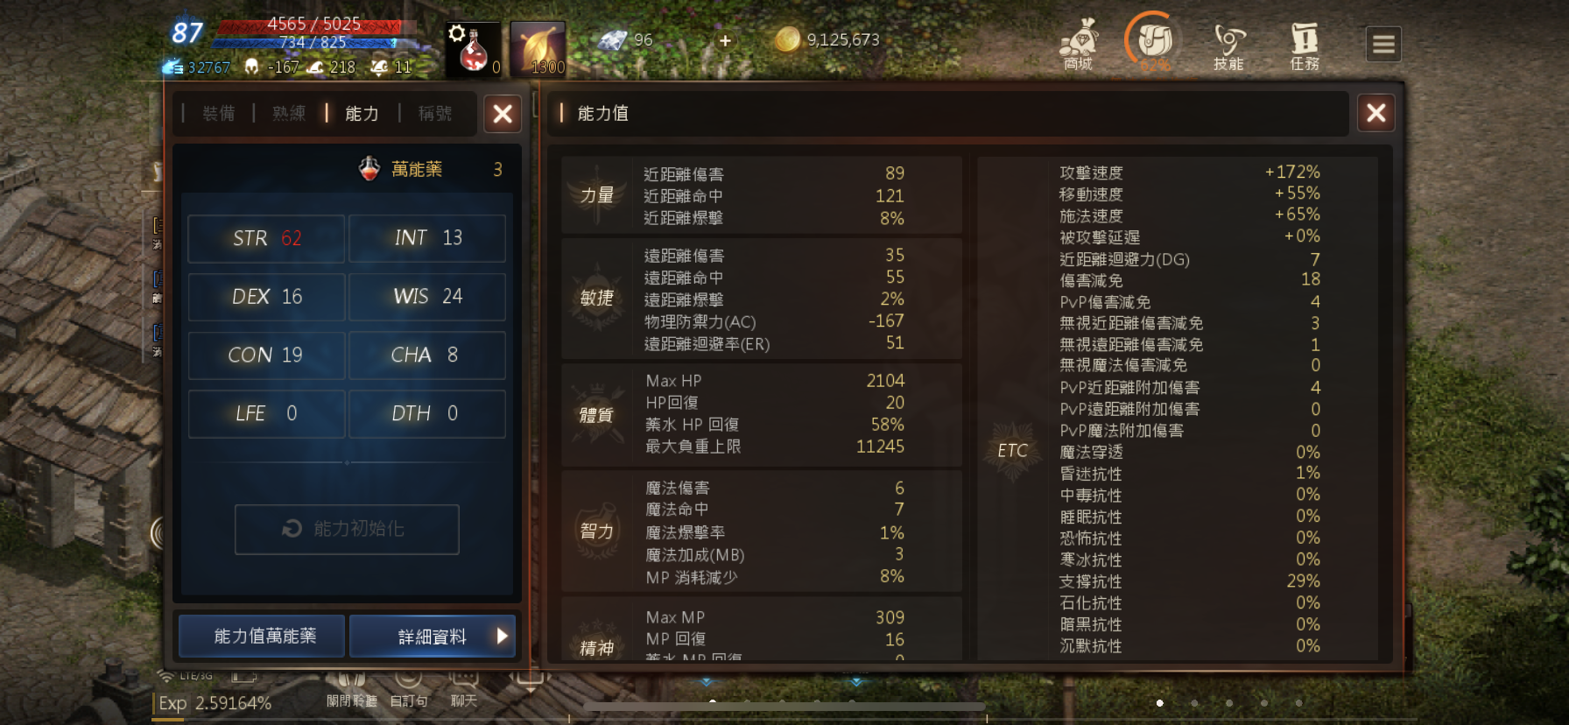Click the gold coin currency icon
This screenshot has height=725, width=1569.
point(787,39)
